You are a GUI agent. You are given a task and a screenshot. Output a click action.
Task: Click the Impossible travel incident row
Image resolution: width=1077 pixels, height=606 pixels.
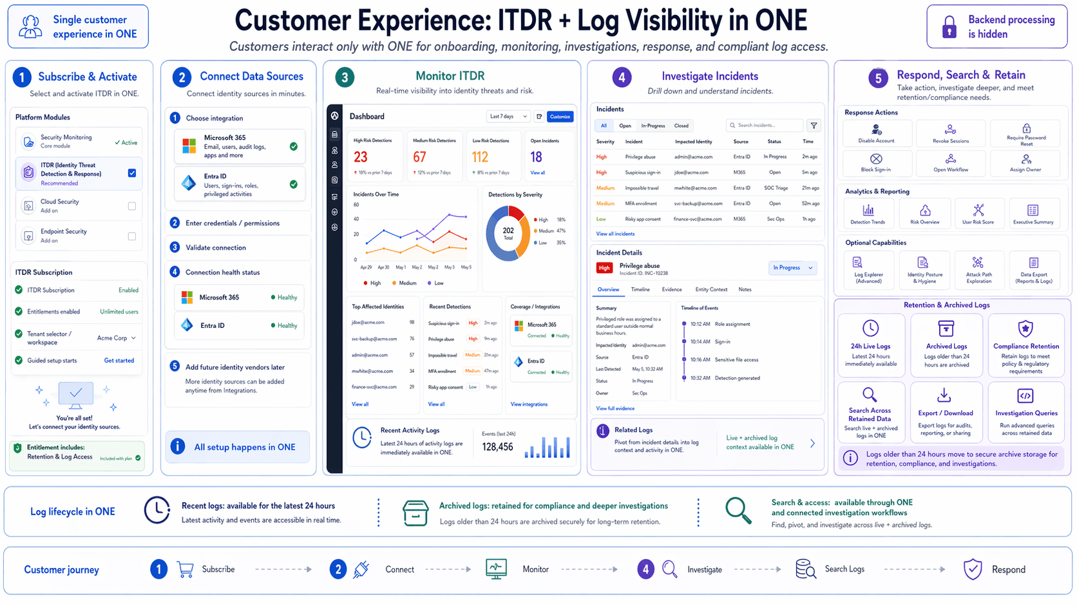(707, 188)
